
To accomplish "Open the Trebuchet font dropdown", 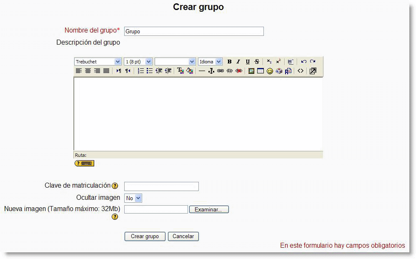I will (98, 61).
